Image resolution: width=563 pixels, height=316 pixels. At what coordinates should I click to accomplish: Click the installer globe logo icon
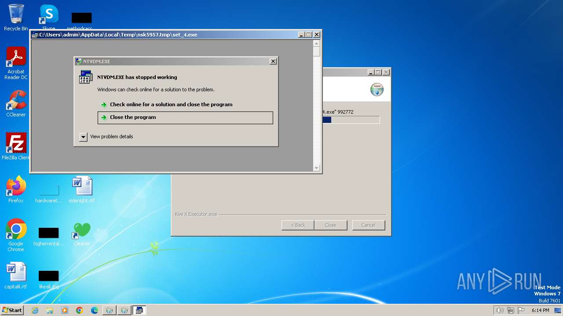377,90
